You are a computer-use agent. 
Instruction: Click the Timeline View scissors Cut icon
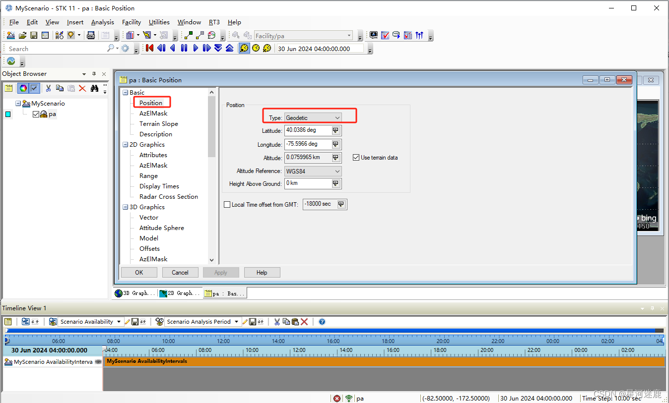[277, 322]
